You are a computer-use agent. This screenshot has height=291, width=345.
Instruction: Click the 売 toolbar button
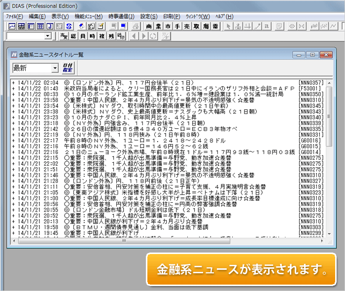pos(187,26)
